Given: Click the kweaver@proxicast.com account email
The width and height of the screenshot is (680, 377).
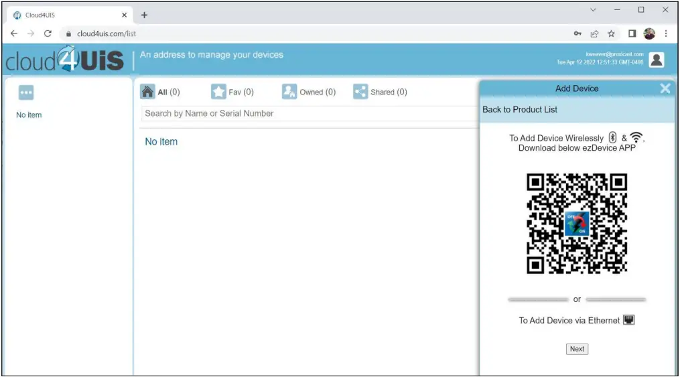Looking at the screenshot, I should point(614,54).
